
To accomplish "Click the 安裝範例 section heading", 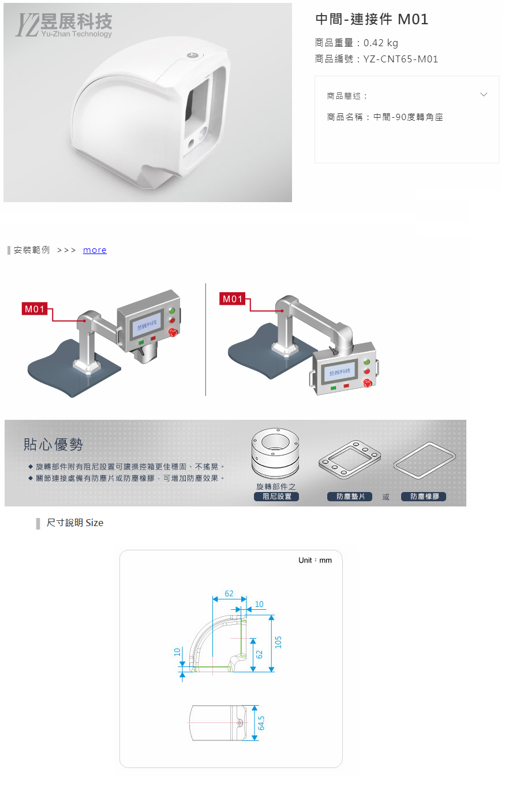I will coord(32,250).
